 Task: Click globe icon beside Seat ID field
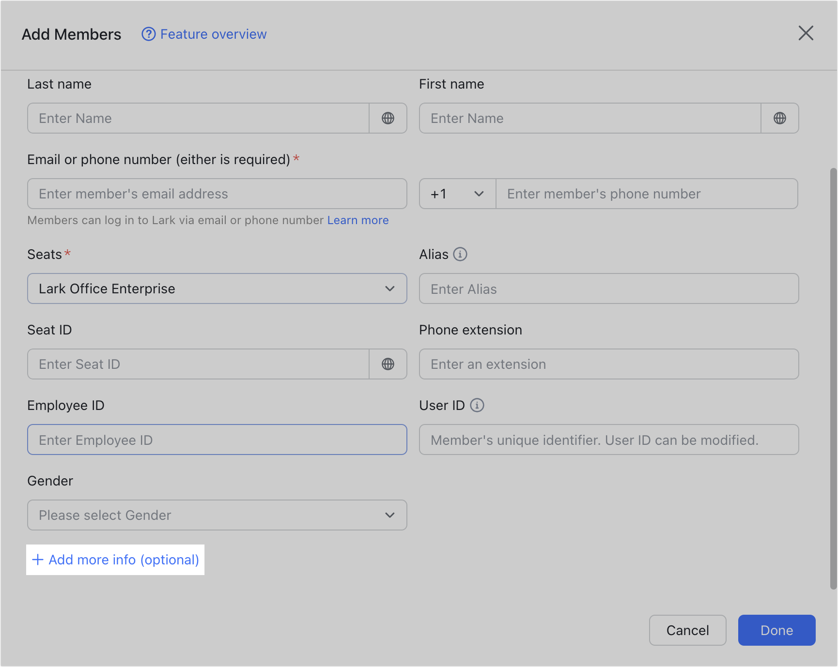tap(388, 364)
